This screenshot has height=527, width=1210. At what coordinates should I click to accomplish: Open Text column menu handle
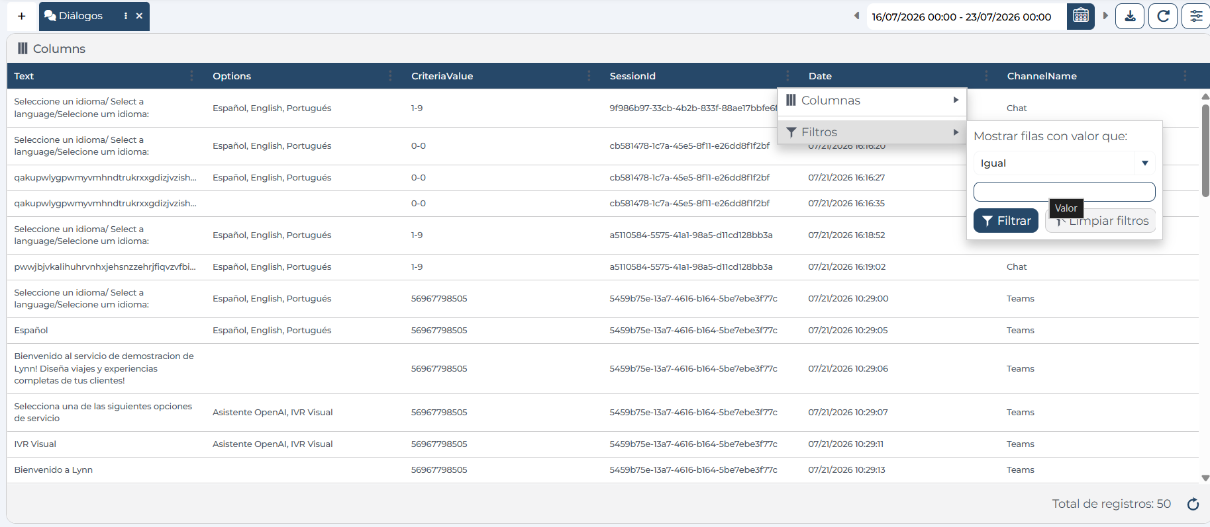tap(192, 76)
